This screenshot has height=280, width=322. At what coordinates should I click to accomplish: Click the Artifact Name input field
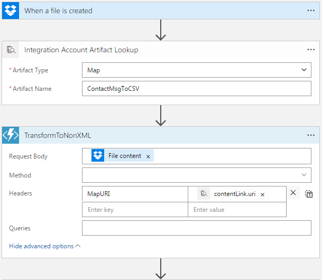197,89
